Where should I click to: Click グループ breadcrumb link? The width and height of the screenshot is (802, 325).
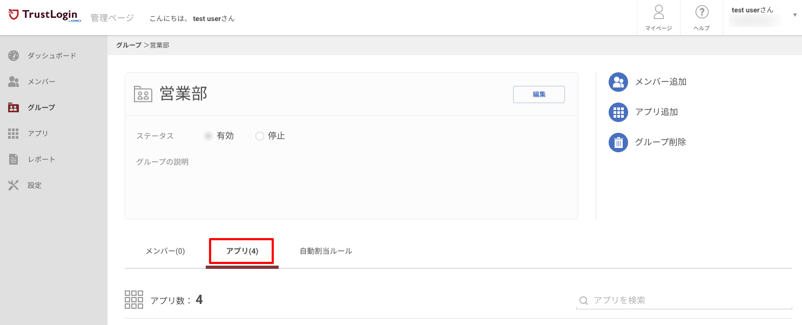[129, 45]
